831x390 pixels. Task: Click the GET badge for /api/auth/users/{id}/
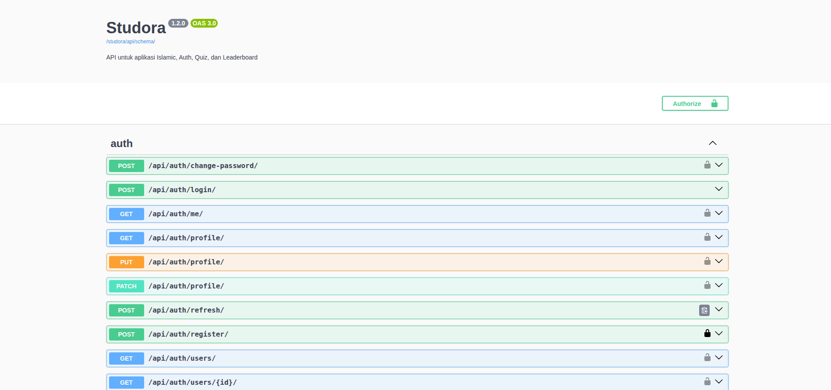click(127, 383)
